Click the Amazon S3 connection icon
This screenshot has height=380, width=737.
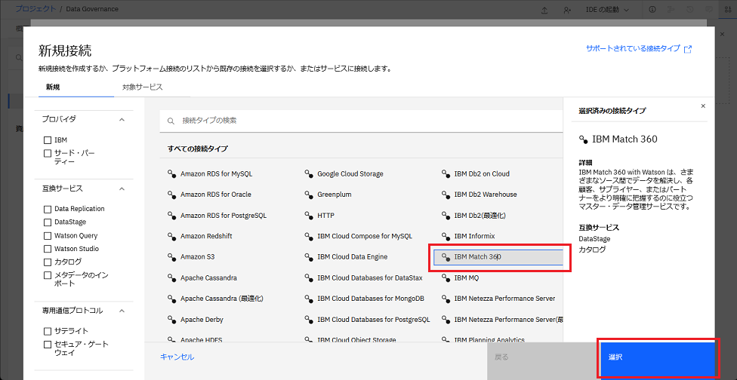tap(171, 257)
